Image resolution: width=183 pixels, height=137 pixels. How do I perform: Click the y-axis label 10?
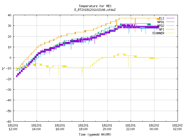pos(9,47)
